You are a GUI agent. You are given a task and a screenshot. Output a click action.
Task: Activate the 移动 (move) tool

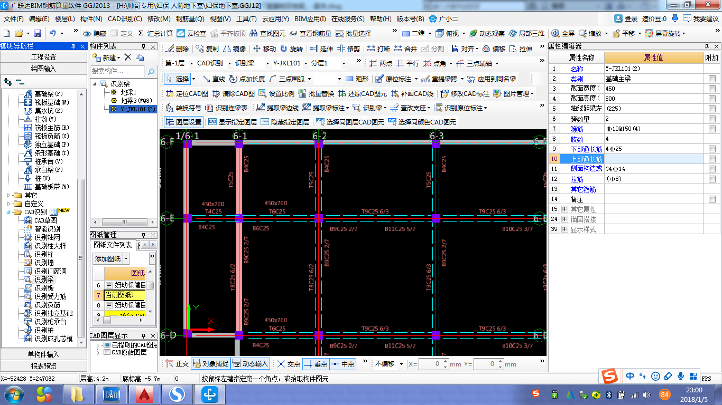point(264,49)
